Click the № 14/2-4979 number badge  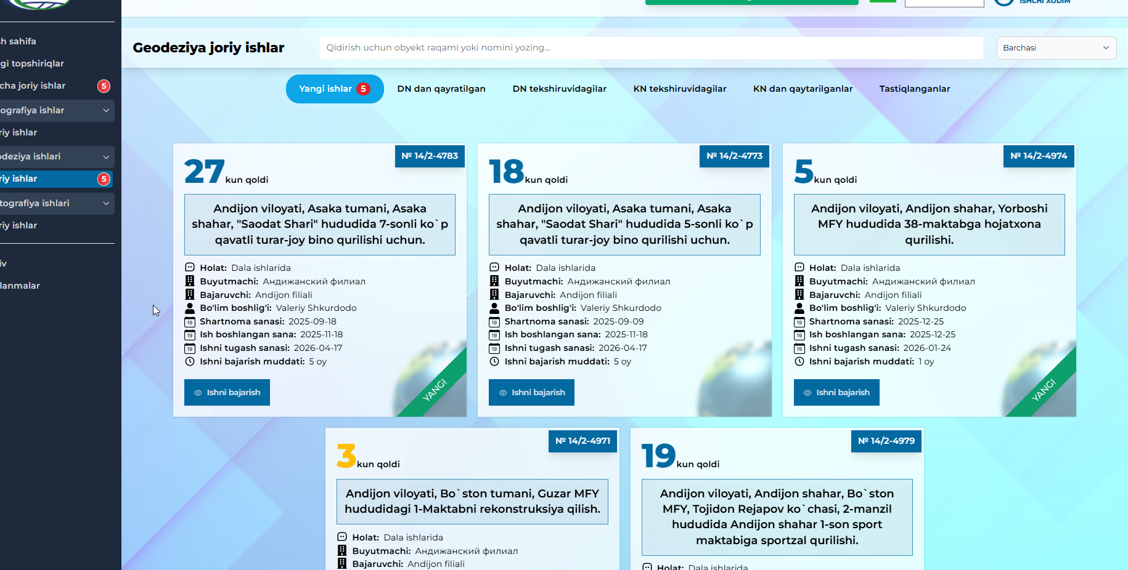coord(886,441)
